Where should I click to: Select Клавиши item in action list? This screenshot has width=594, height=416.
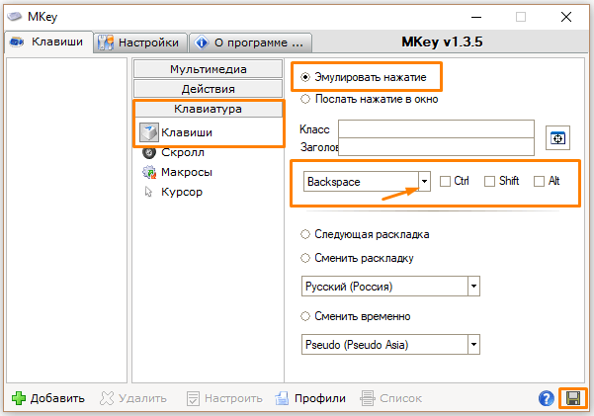(187, 132)
